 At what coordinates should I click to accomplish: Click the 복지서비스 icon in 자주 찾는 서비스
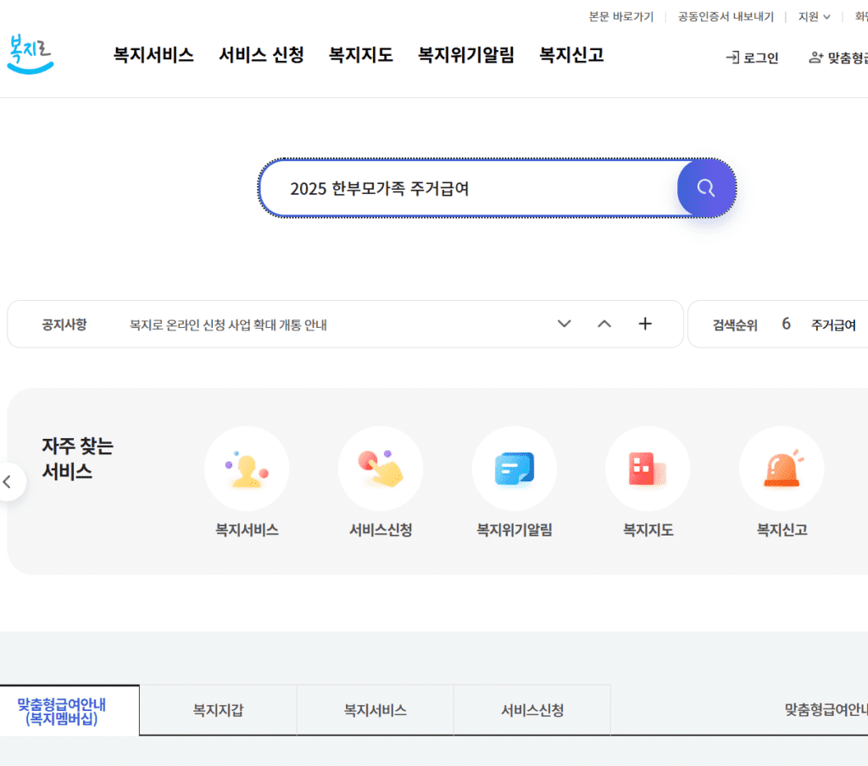(x=247, y=468)
